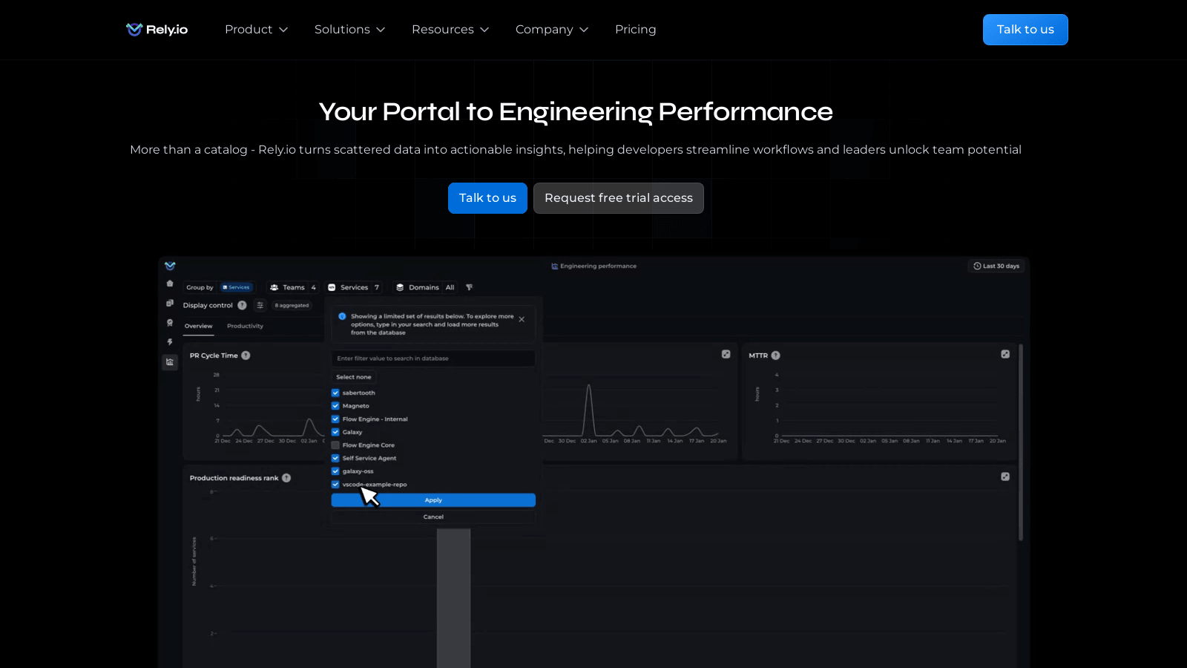Open the lightning bolt actions icon in sidebar
Image resolution: width=1187 pixels, height=668 pixels.
coord(170,342)
